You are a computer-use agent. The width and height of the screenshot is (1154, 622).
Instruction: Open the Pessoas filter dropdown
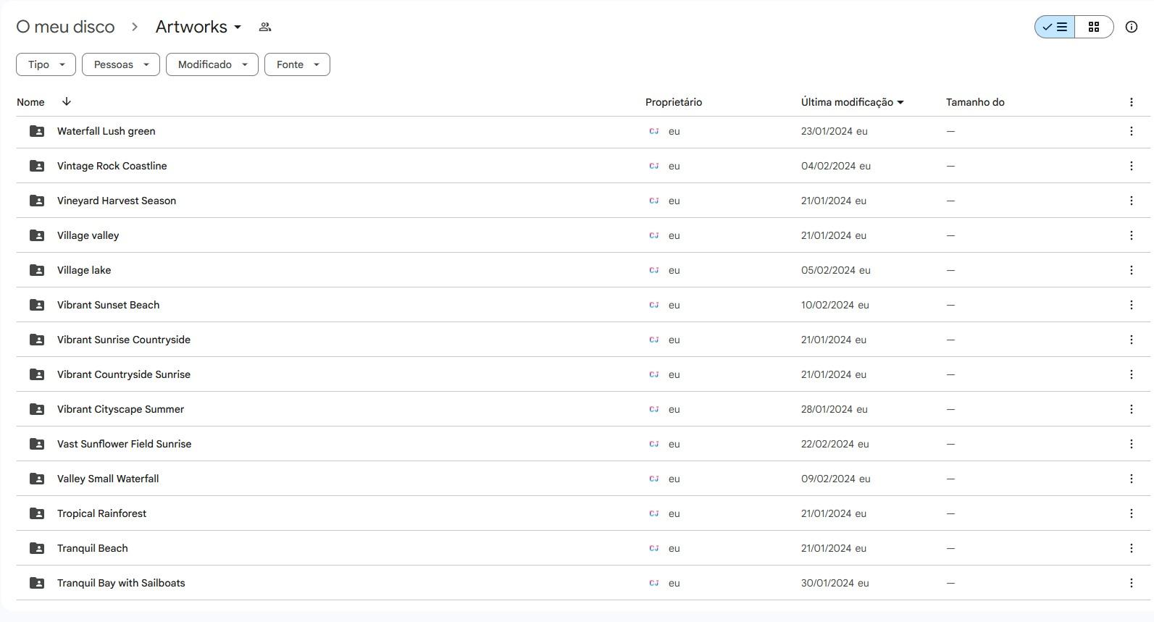tap(121, 64)
